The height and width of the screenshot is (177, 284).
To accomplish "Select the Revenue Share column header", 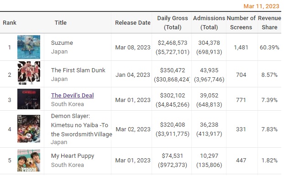I will (x=269, y=23).
